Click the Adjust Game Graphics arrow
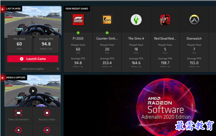Image resolution: width=216 pixels, height=136 pixels. point(58,69)
